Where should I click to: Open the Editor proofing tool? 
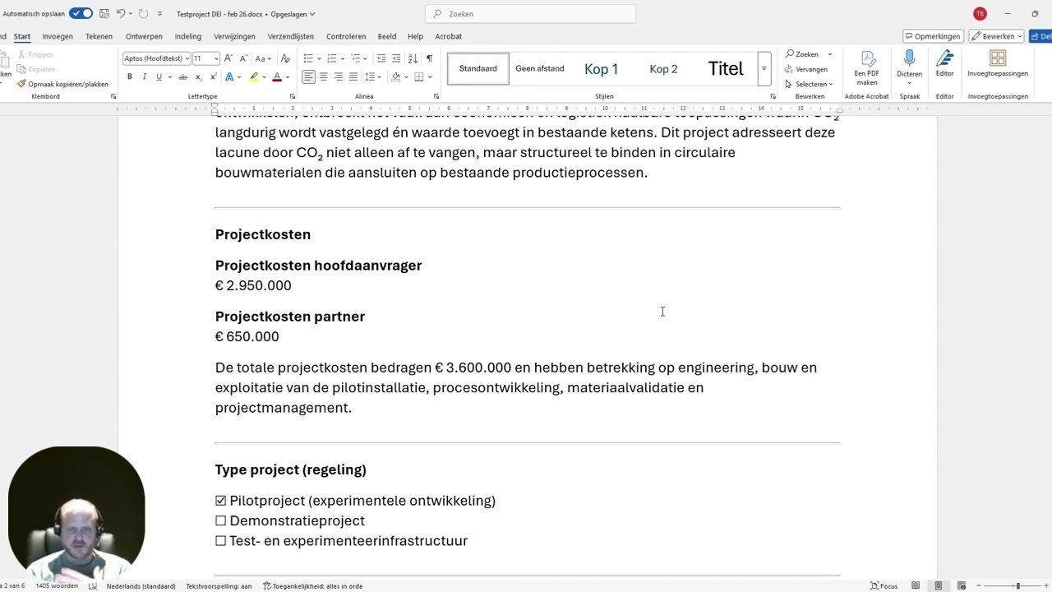pos(945,64)
